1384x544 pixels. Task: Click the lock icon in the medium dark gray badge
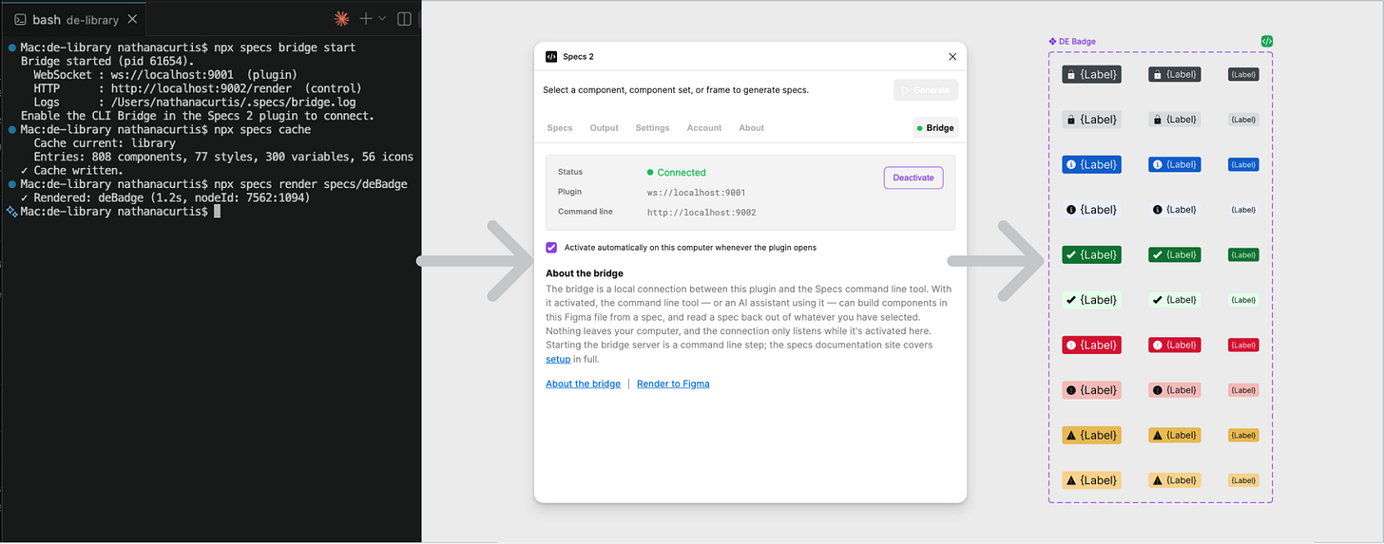[x=1157, y=74]
